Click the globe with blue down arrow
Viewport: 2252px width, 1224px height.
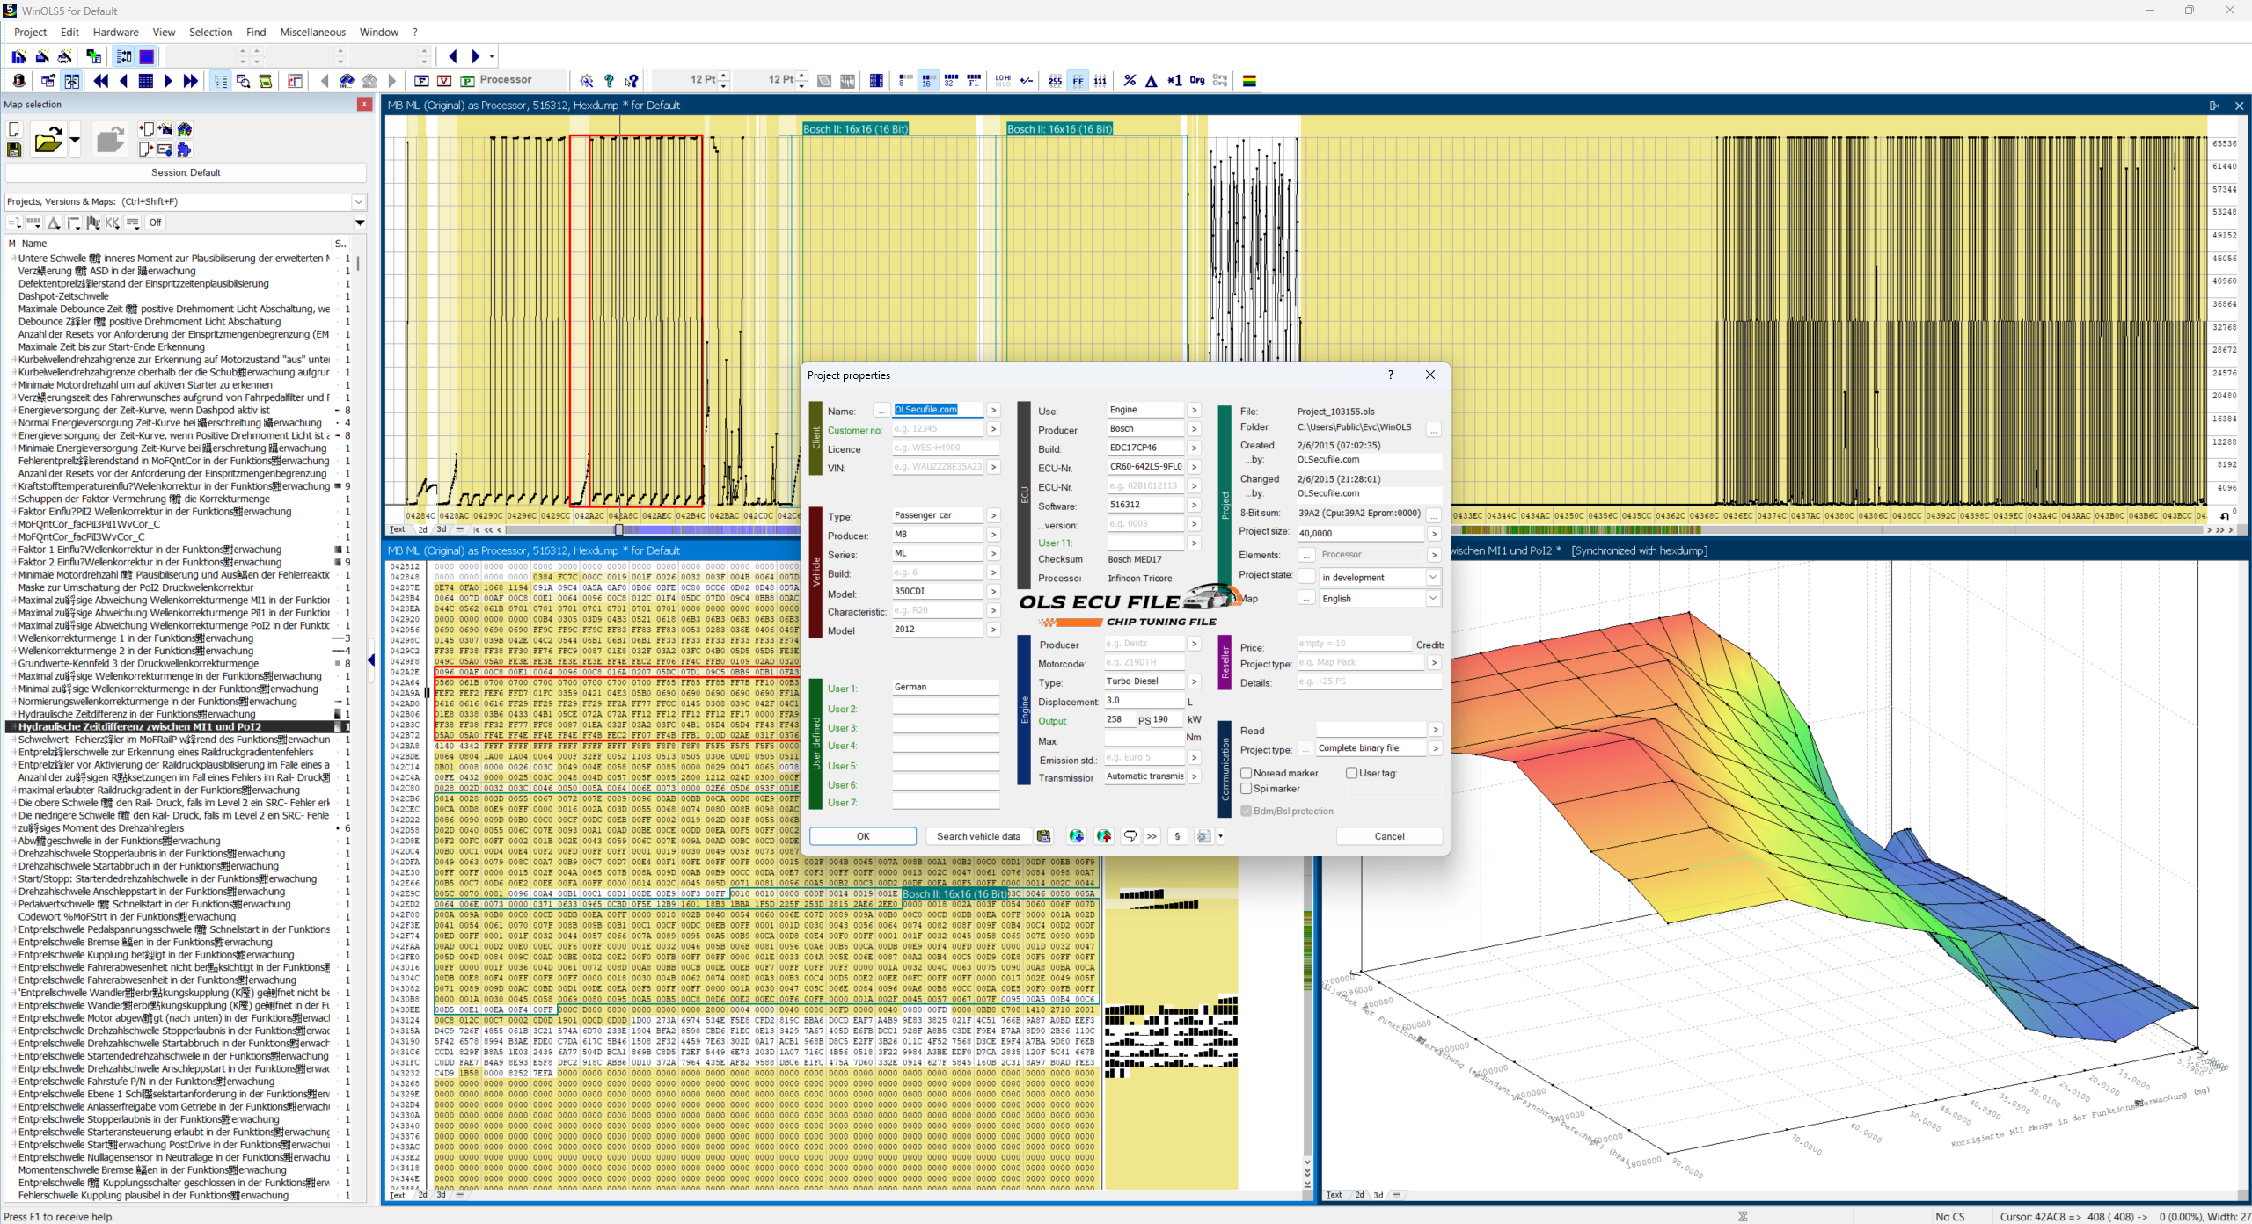point(1076,836)
